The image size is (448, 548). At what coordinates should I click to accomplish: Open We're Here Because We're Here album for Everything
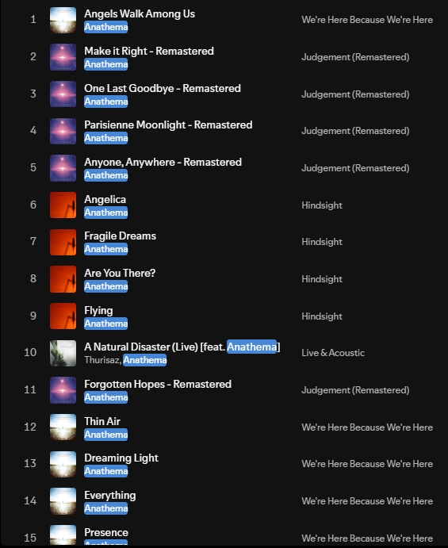(367, 501)
